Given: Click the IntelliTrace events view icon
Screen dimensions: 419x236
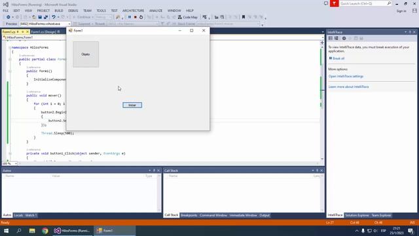Looking at the screenshot, I should (x=331, y=38).
